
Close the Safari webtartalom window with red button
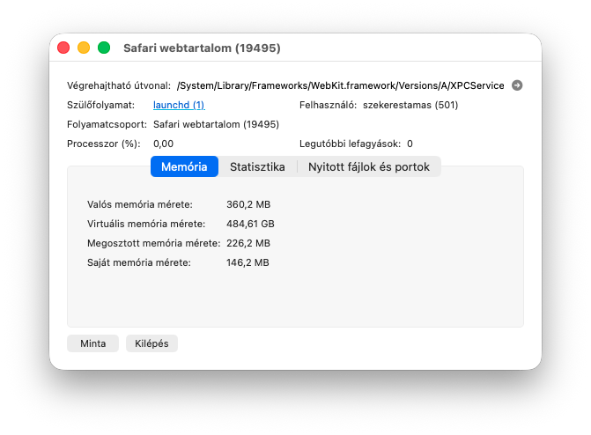pos(63,48)
